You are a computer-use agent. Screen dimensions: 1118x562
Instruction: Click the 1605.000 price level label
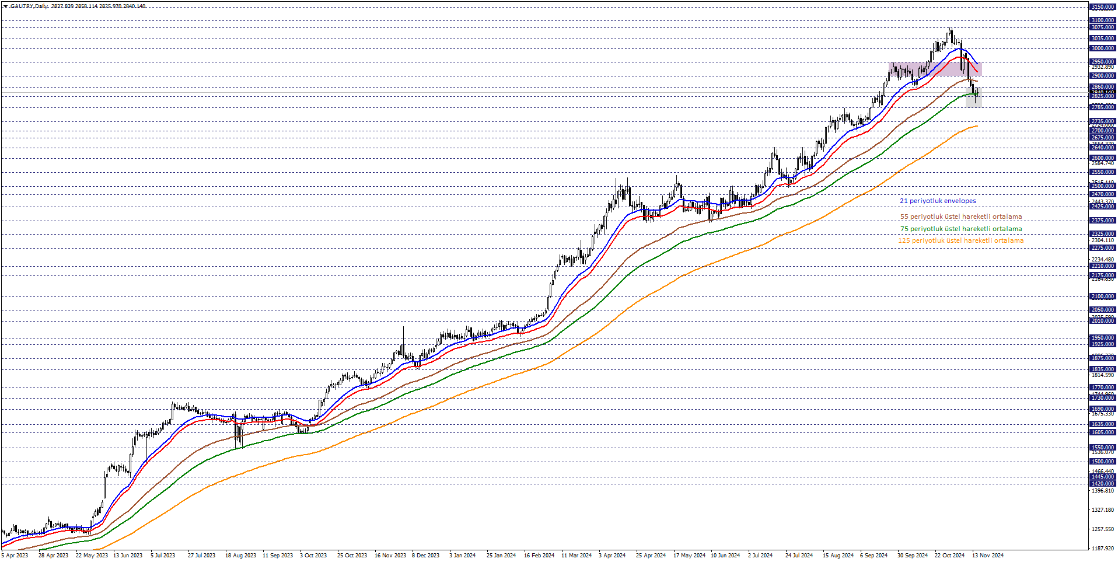click(x=1102, y=432)
